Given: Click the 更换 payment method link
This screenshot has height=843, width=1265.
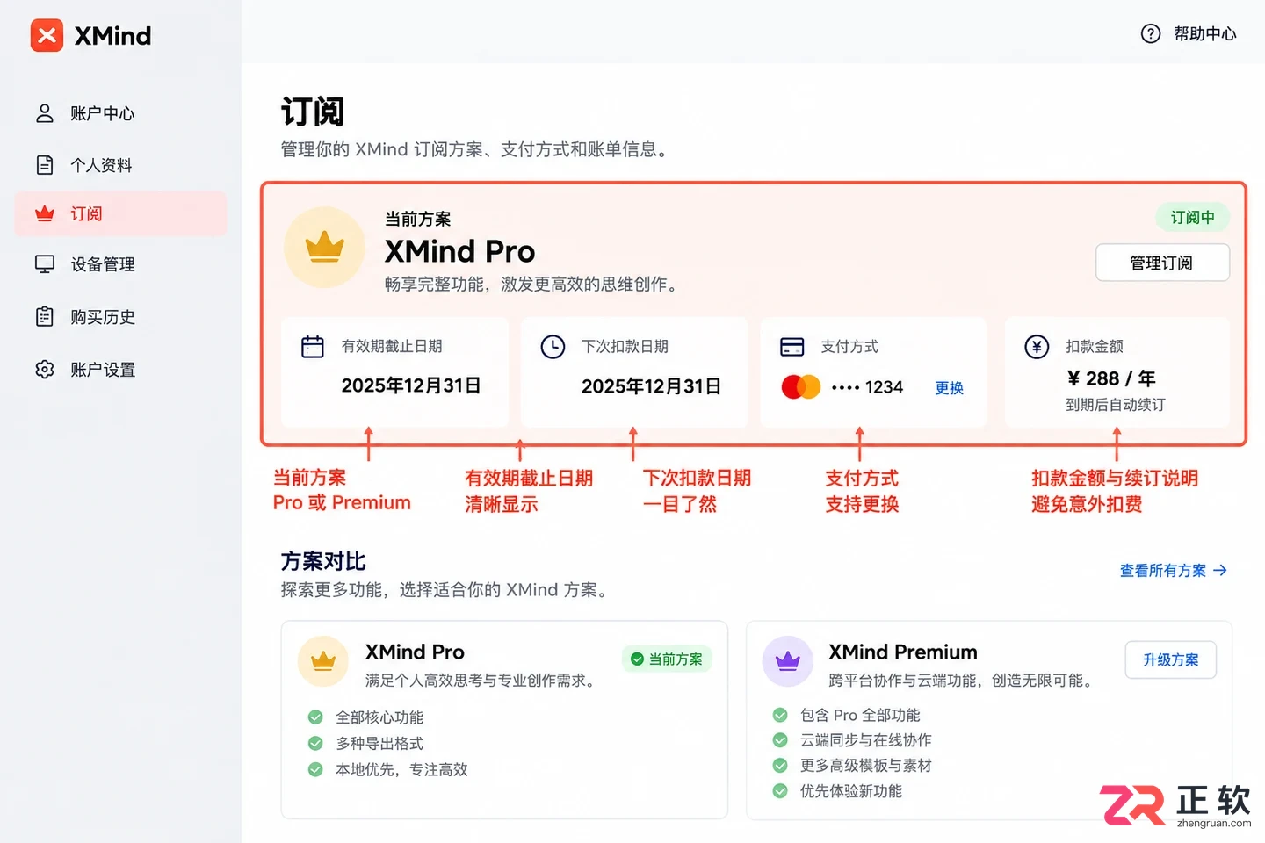Looking at the screenshot, I should [950, 388].
